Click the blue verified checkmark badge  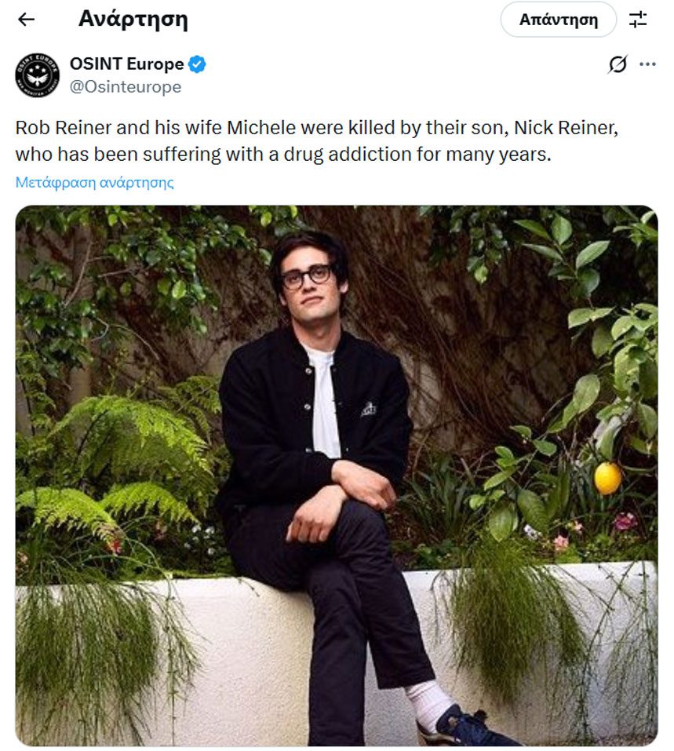[197, 64]
